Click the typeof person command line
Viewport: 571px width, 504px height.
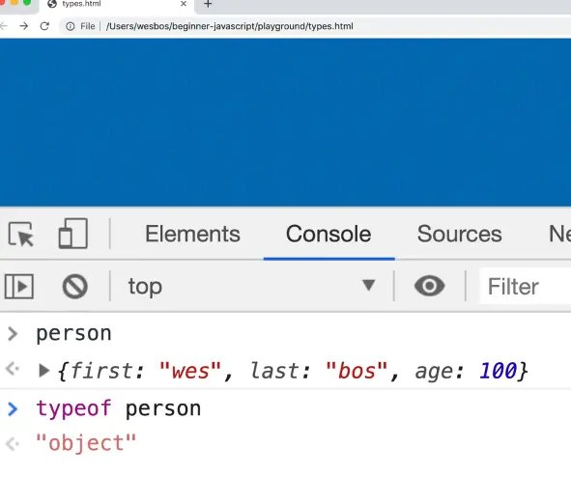coord(119,408)
